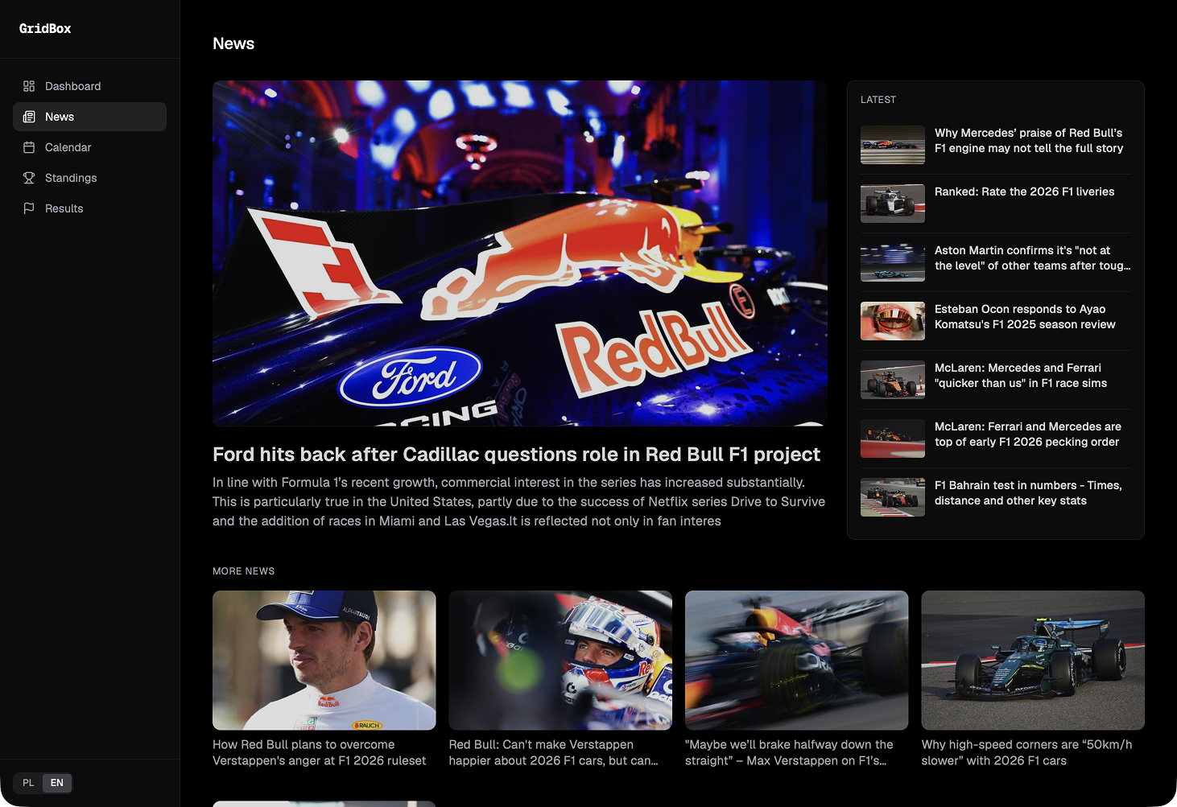Click the News article icon in the sidebar
The image size is (1177, 807).
click(x=29, y=117)
